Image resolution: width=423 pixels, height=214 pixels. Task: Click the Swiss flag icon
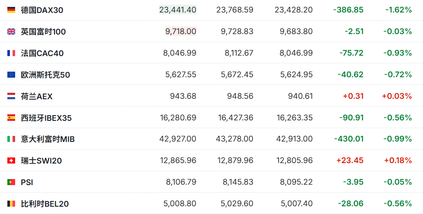11,161
